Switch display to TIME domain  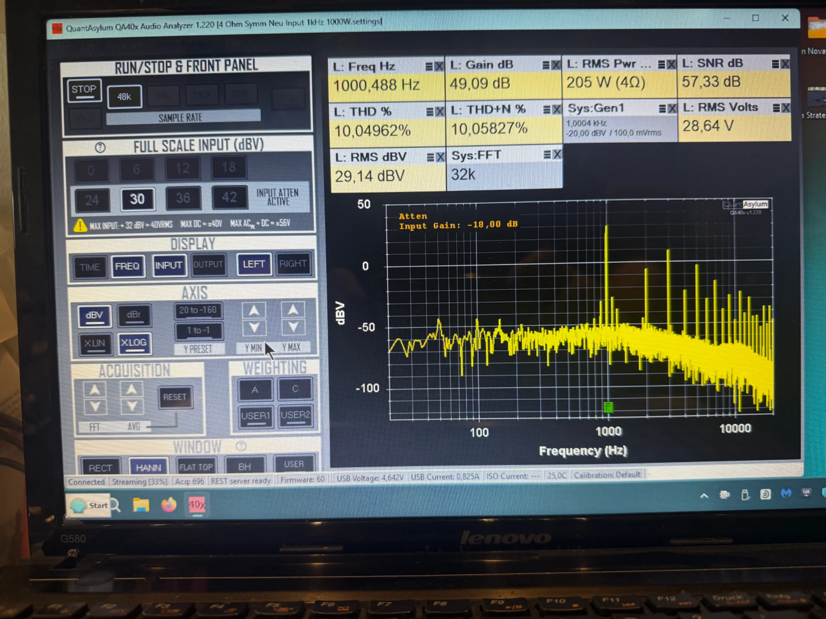(90, 267)
